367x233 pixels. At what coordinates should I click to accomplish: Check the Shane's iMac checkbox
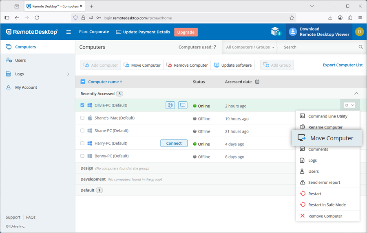[x=82, y=118]
